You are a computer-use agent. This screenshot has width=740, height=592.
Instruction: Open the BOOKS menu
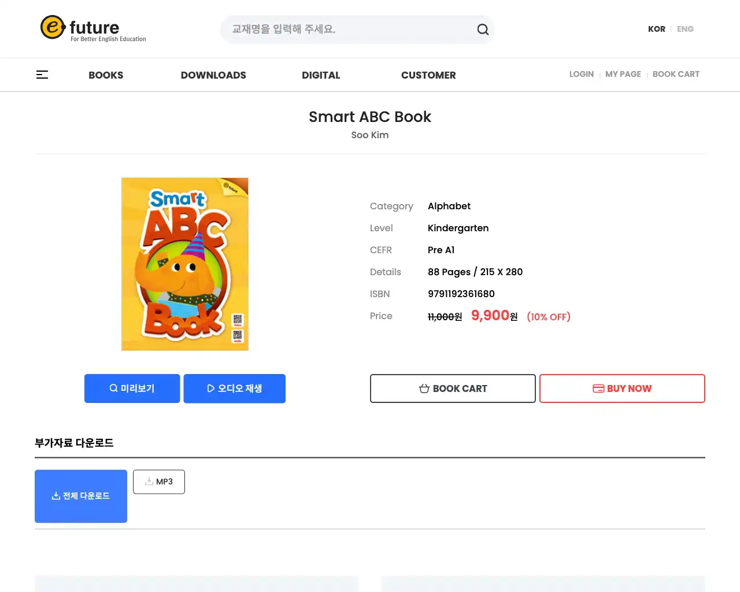106,75
